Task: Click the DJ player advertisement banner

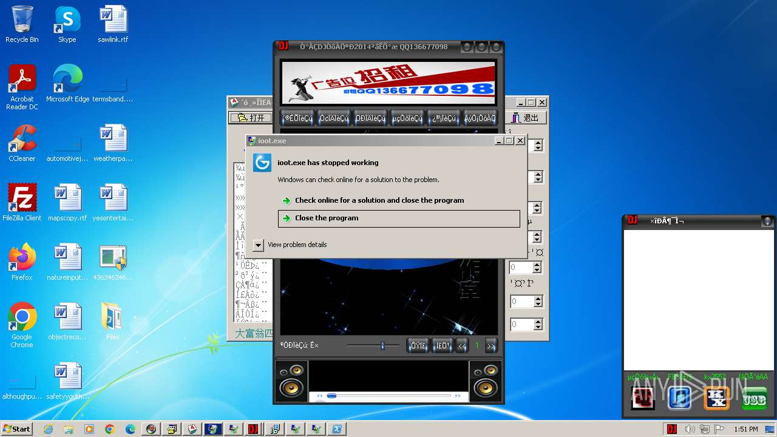Action: click(388, 83)
